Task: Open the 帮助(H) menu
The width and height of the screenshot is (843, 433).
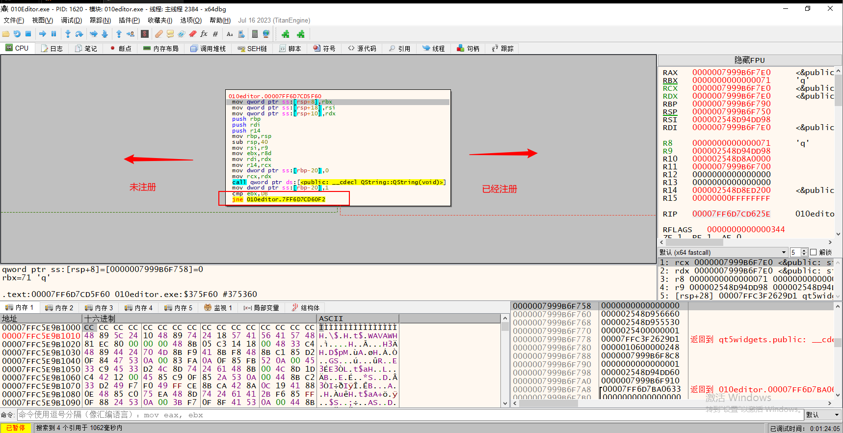Action: pos(220,20)
